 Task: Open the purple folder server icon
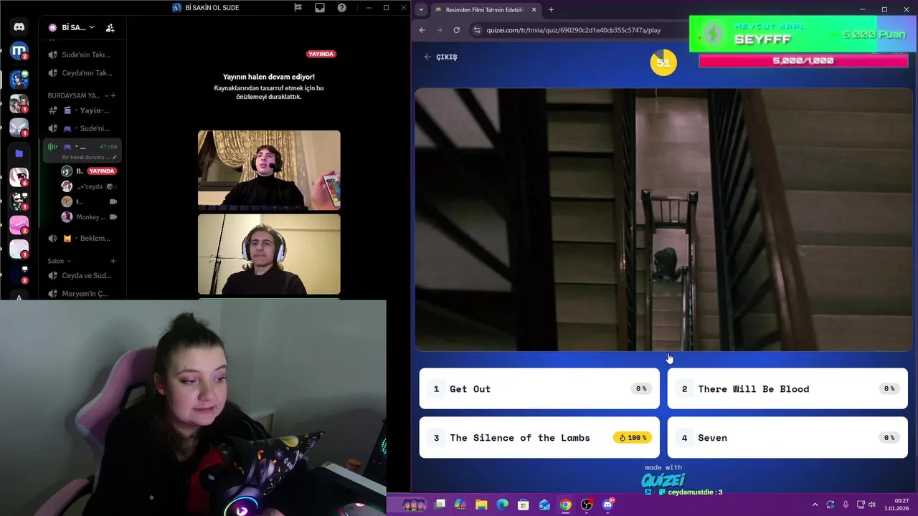click(x=19, y=153)
